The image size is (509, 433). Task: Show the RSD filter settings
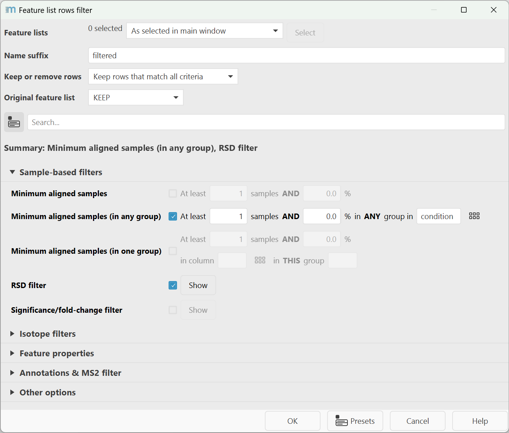click(x=198, y=285)
